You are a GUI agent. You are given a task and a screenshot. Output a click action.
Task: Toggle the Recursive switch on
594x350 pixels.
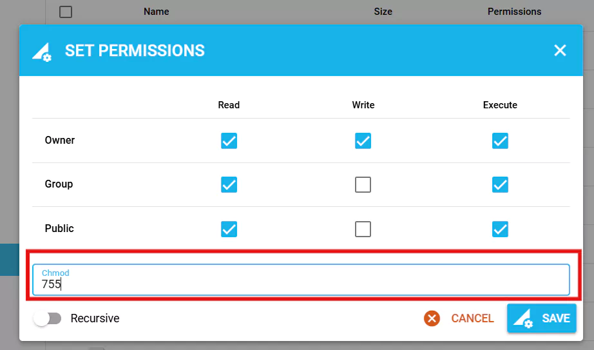point(48,318)
